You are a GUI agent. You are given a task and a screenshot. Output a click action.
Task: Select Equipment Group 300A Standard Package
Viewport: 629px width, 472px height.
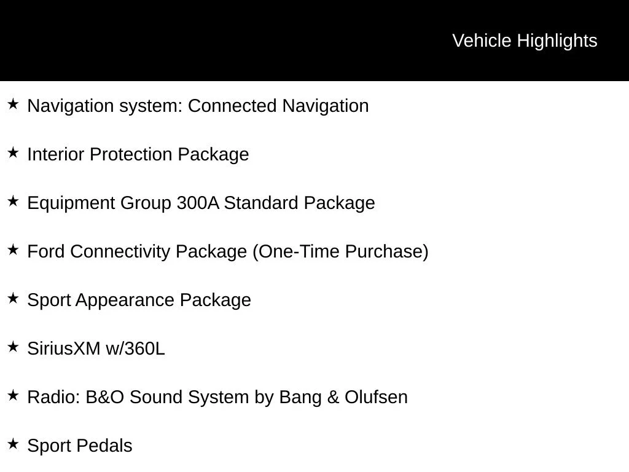[x=201, y=203]
